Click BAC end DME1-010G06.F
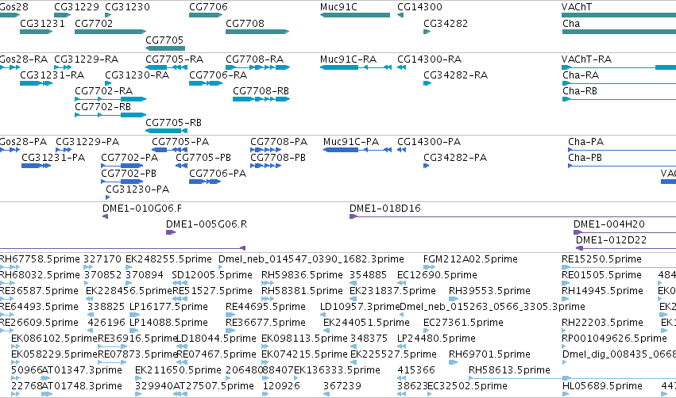This screenshot has height=398, width=676. 105,216
